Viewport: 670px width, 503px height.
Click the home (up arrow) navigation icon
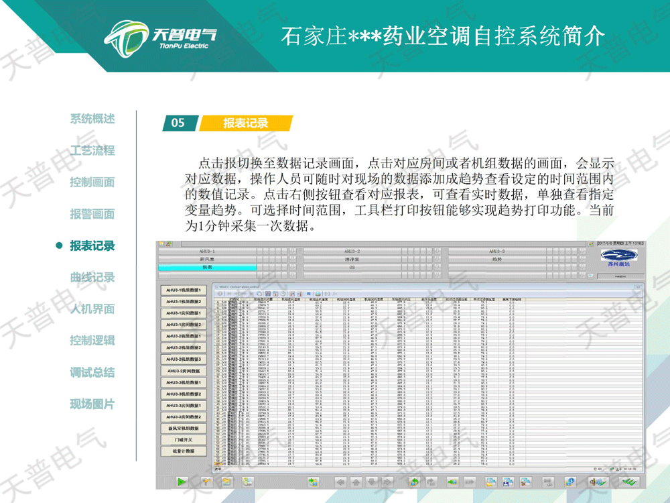point(356,482)
